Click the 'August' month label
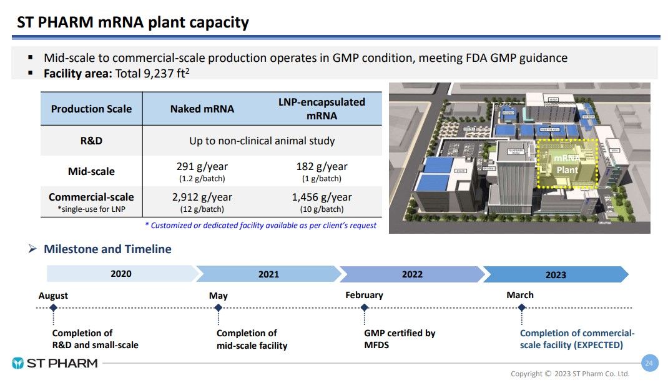This screenshot has height=385, width=668. click(53, 296)
